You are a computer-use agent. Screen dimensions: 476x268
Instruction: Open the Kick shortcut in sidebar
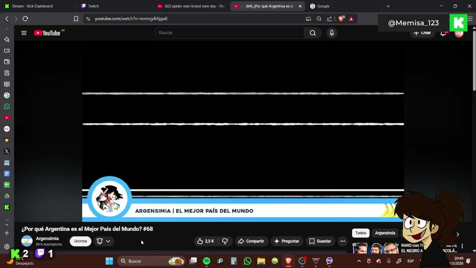click(x=7, y=207)
